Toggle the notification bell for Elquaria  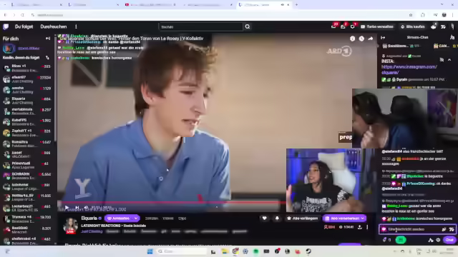277,218
